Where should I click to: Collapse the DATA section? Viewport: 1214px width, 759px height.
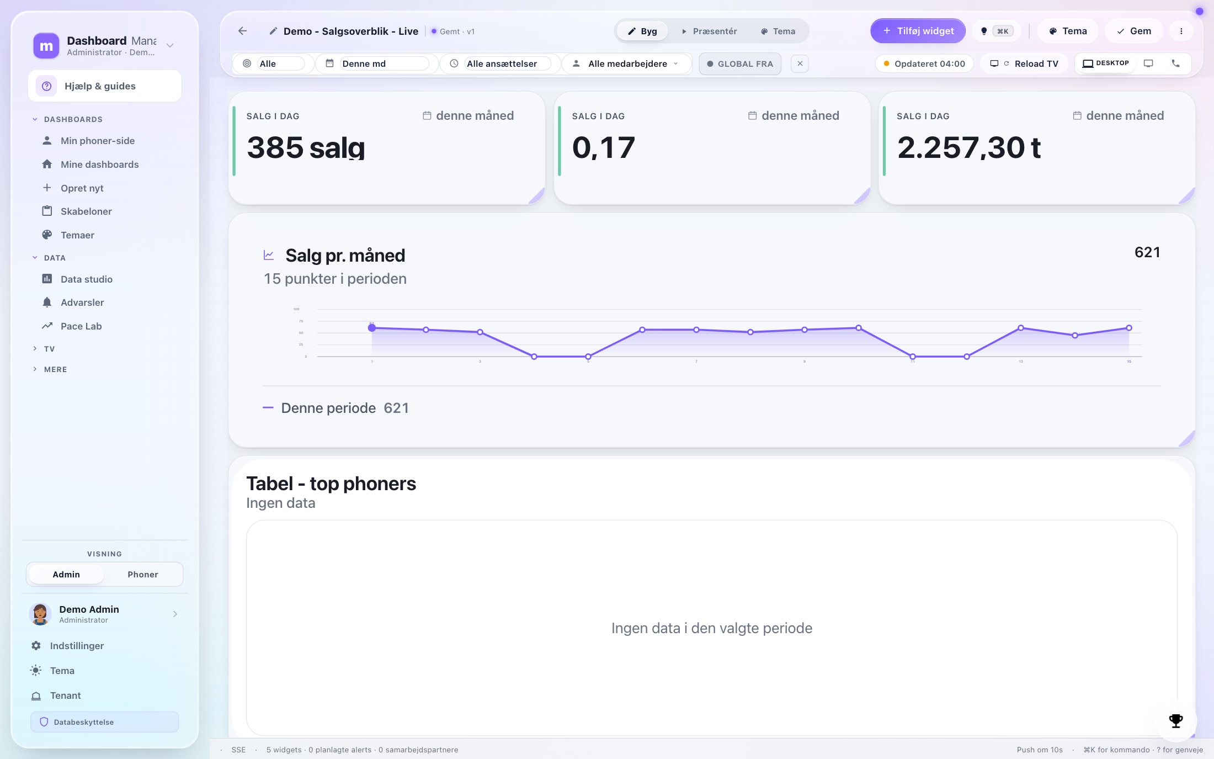click(x=49, y=258)
